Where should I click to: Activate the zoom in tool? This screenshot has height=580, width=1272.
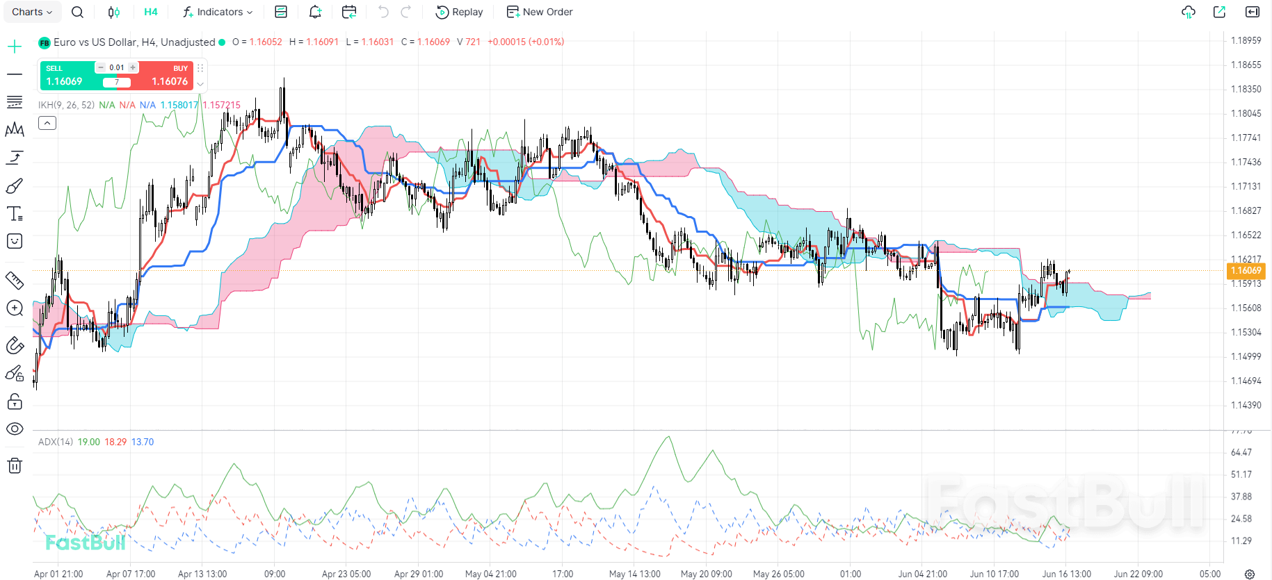[x=15, y=308]
